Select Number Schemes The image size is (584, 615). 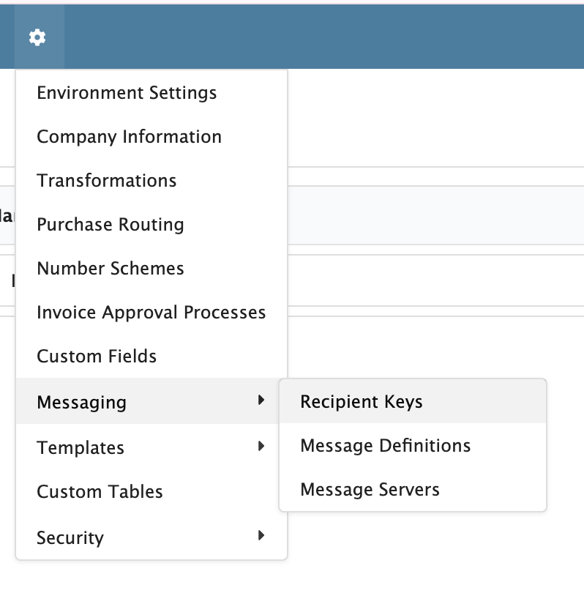[x=110, y=269]
